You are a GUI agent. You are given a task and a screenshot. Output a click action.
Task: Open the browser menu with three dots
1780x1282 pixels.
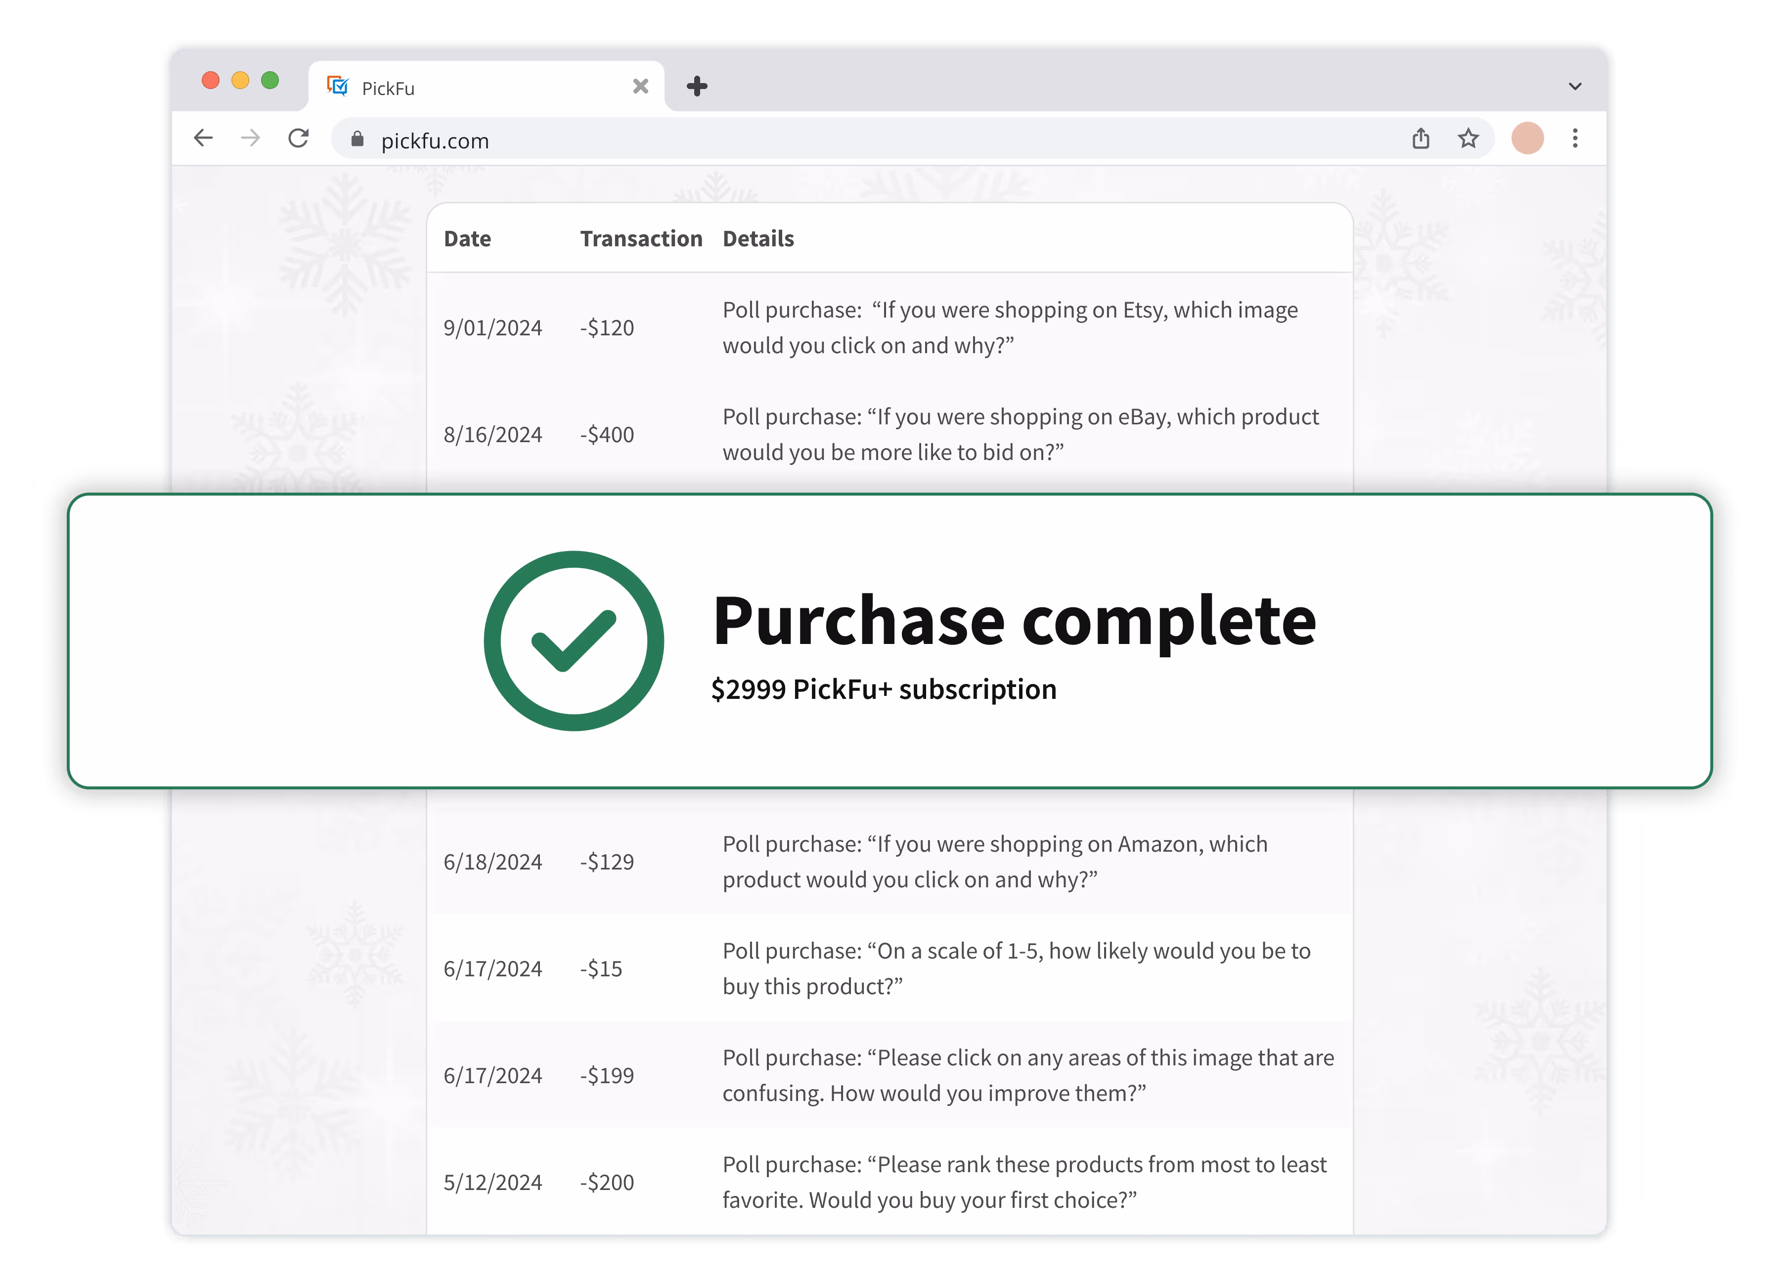point(1574,138)
